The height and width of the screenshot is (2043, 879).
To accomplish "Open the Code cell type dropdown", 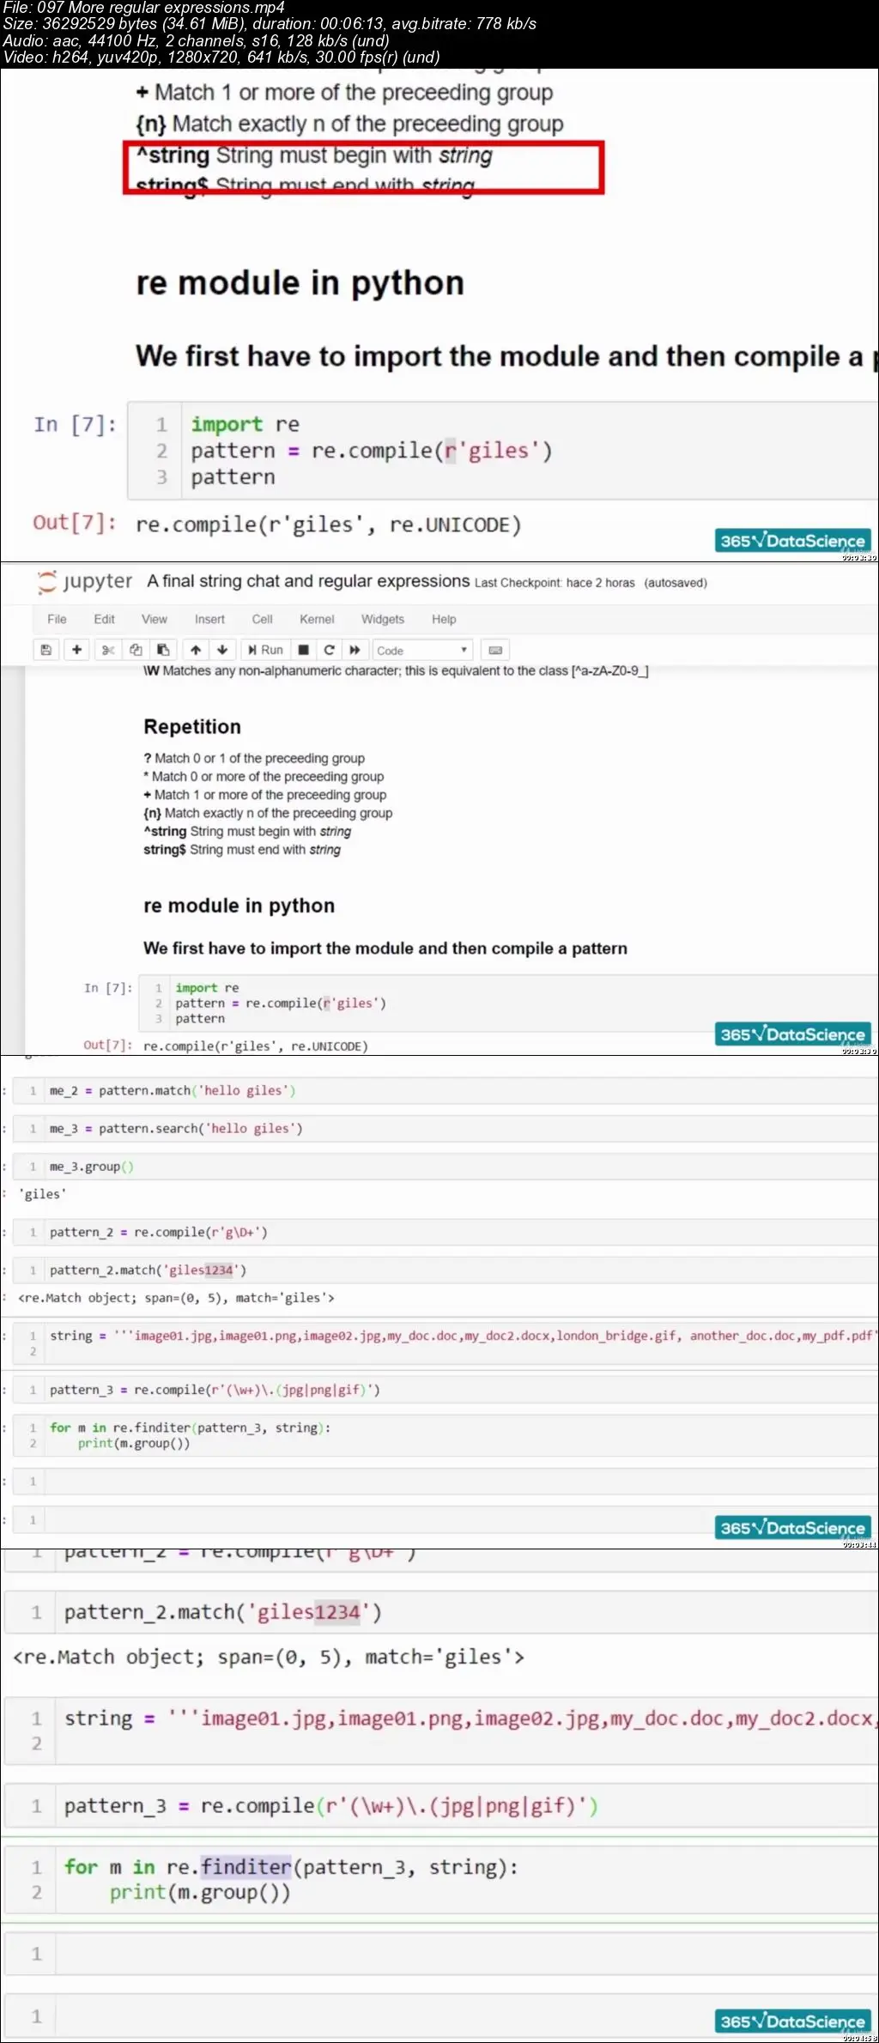I will [x=422, y=650].
